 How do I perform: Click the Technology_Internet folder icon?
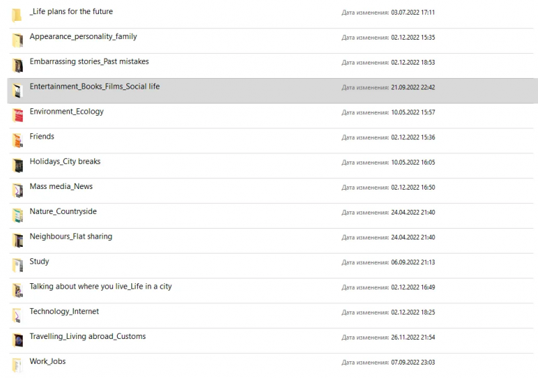point(17,315)
